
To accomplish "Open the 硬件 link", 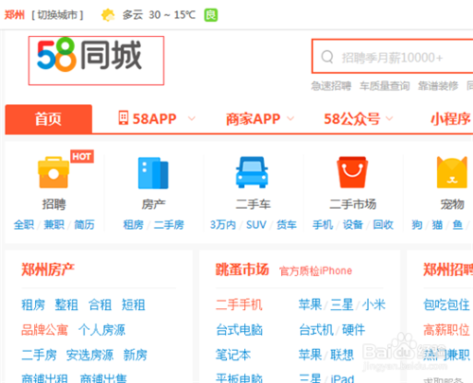I will point(354,330).
